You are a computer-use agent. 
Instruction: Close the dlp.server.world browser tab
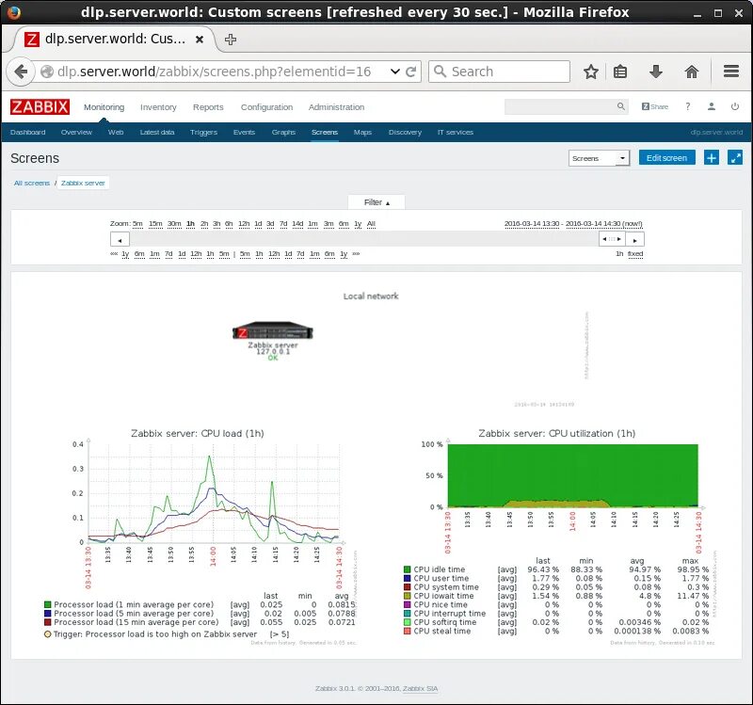tap(200, 40)
